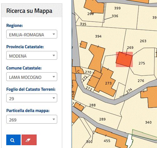Click parcel 394 on the map

[98, 36]
